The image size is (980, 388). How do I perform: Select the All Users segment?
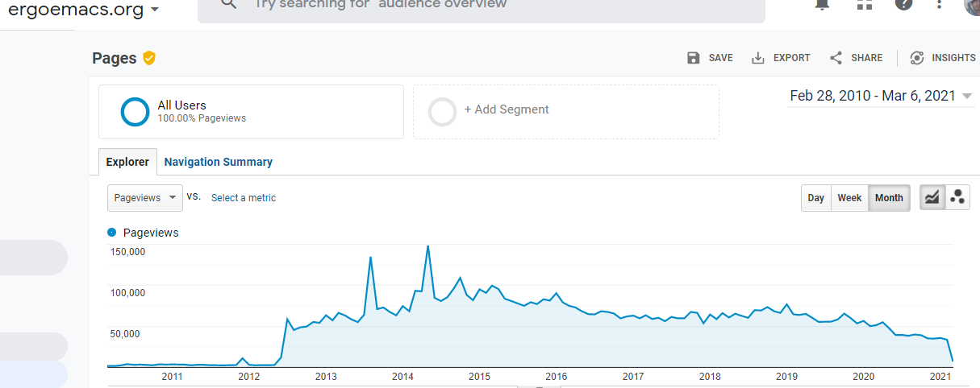251,112
